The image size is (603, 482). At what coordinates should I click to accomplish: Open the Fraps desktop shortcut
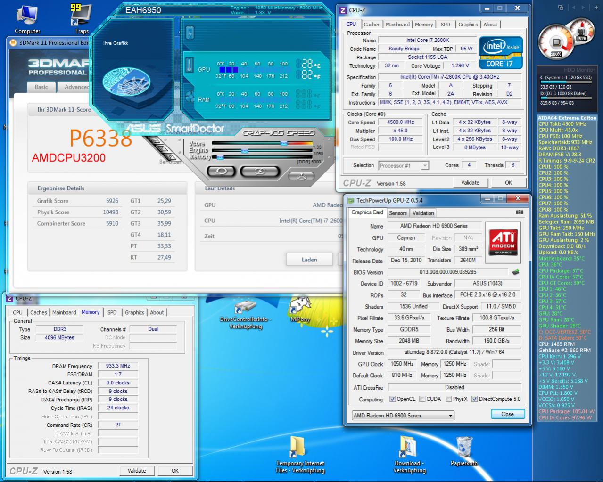81,19
